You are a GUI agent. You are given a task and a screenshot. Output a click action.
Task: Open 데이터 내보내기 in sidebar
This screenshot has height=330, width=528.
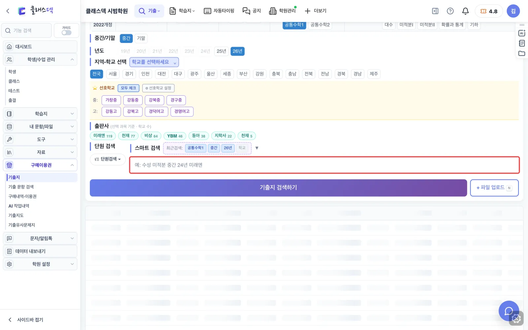(40, 251)
